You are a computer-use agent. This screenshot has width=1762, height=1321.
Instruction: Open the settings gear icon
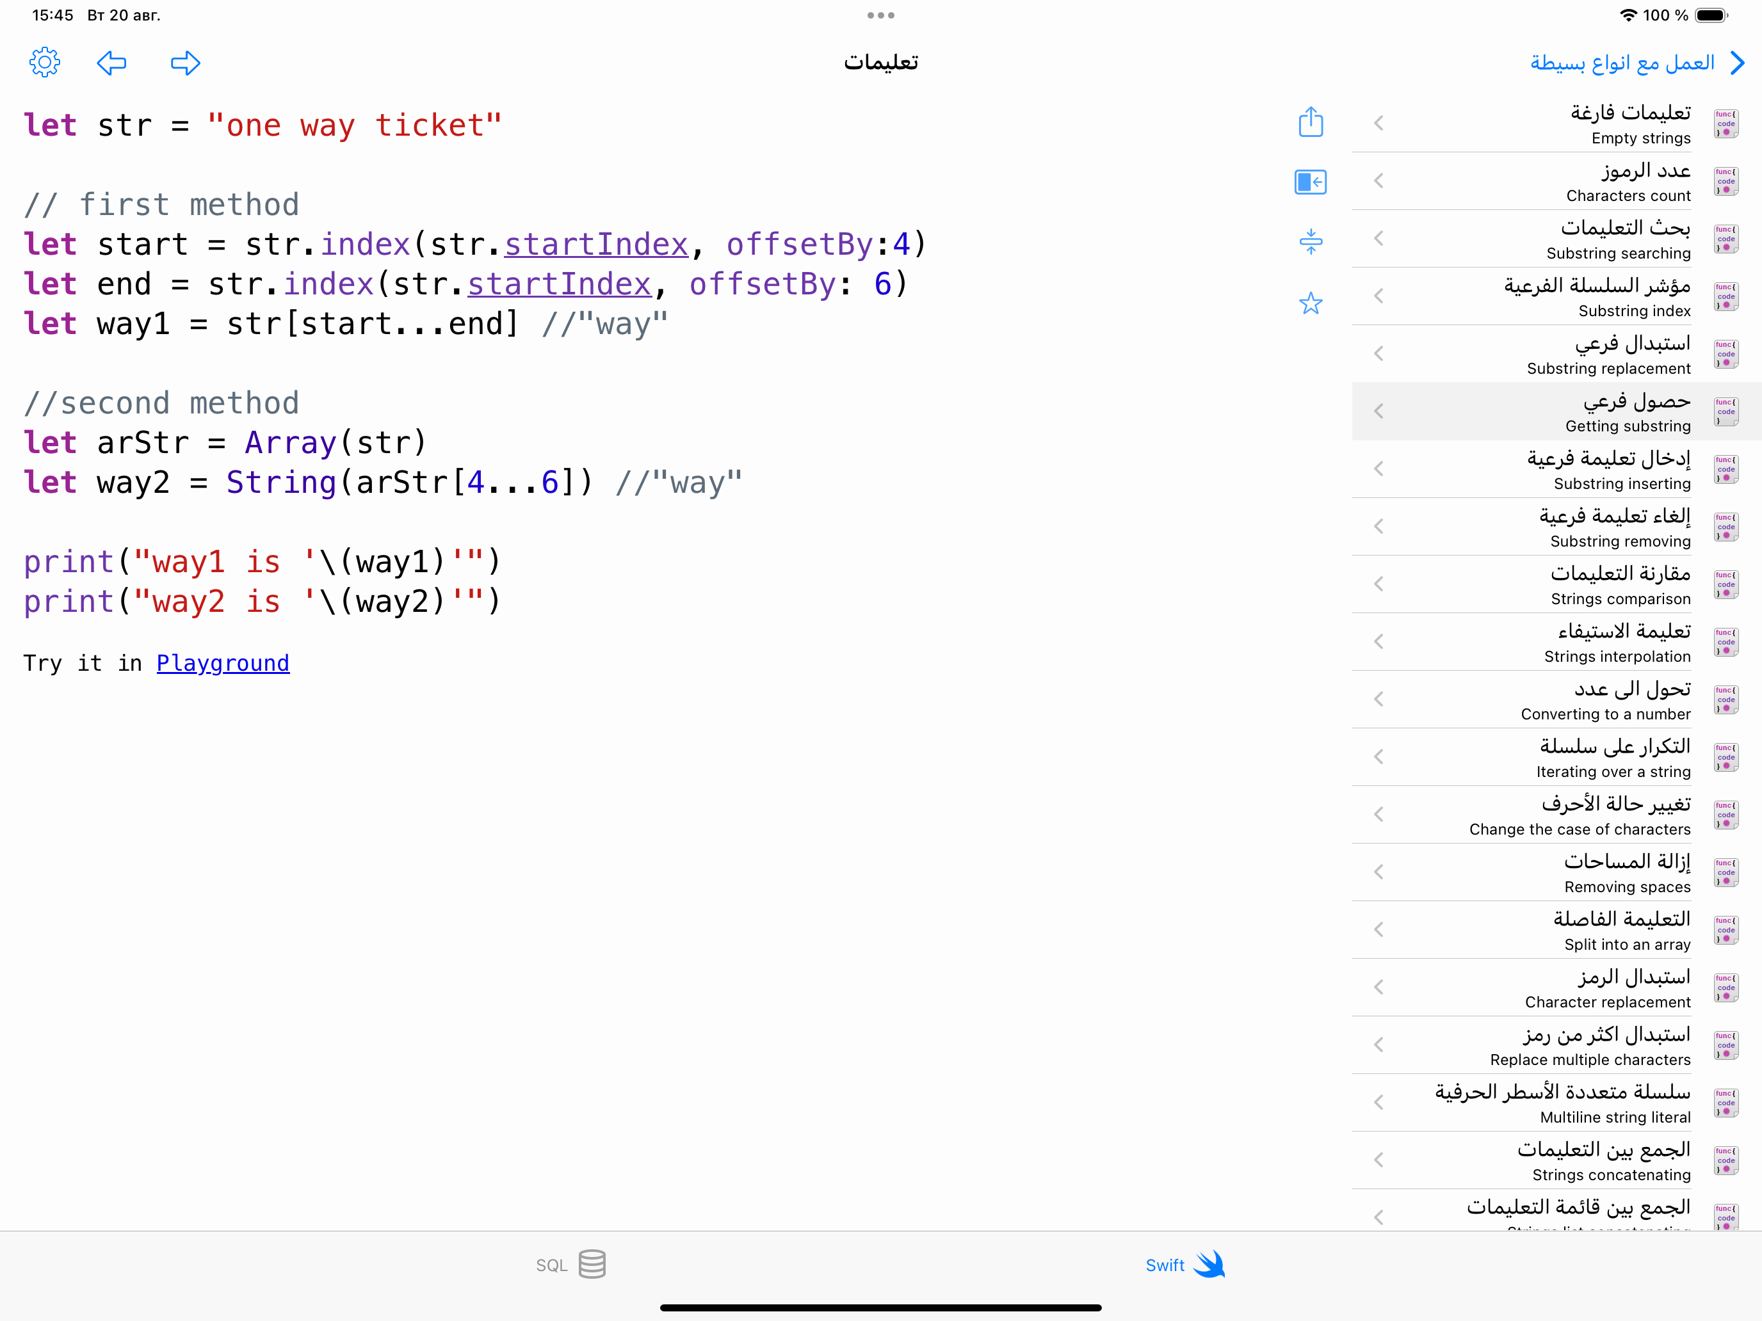click(x=45, y=62)
